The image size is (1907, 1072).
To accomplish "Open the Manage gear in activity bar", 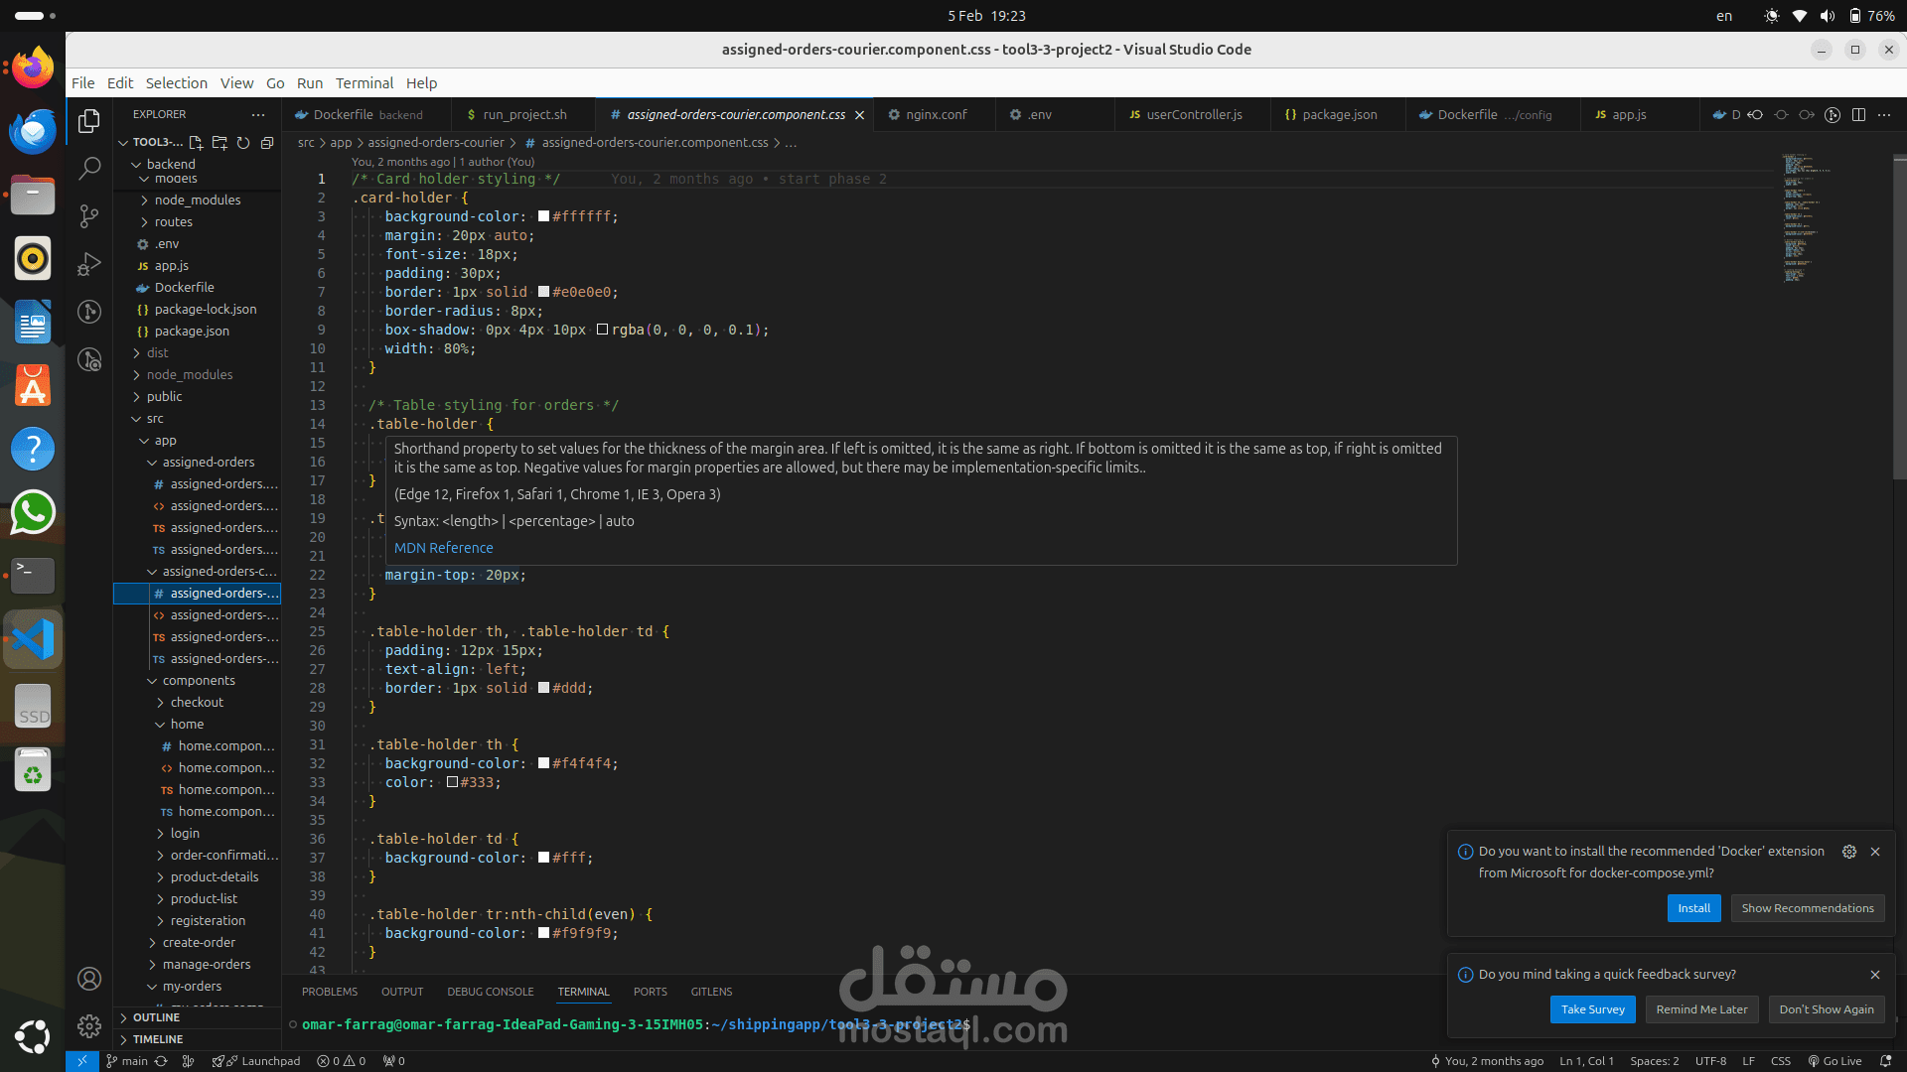I will tap(89, 1025).
